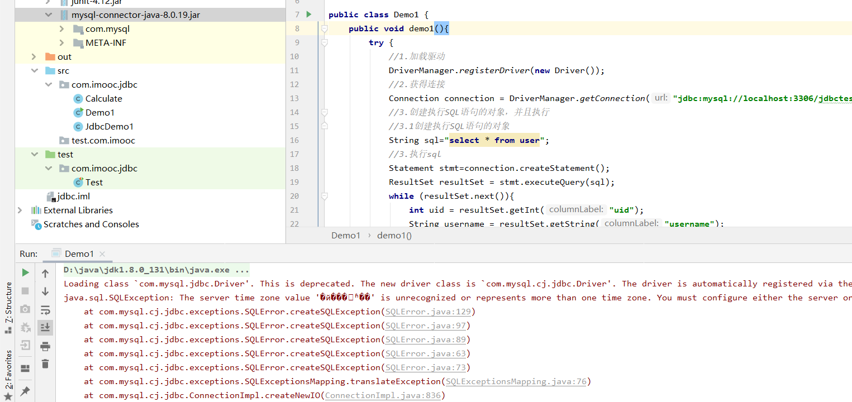This screenshot has width=852, height=402.
Task: Click the fold marker on try line 9
Action: tap(323, 42)
